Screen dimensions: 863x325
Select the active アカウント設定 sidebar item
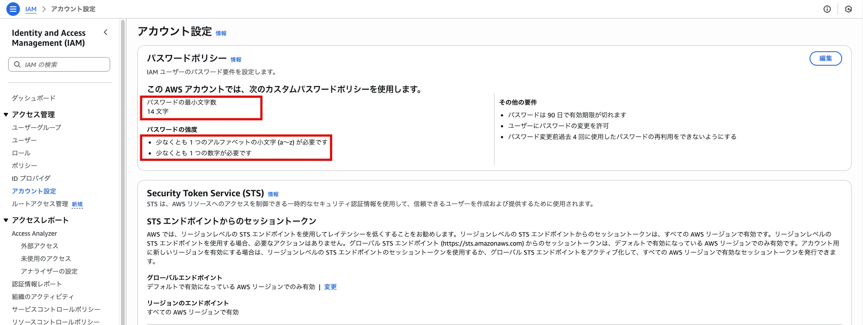tap(34, 191)
